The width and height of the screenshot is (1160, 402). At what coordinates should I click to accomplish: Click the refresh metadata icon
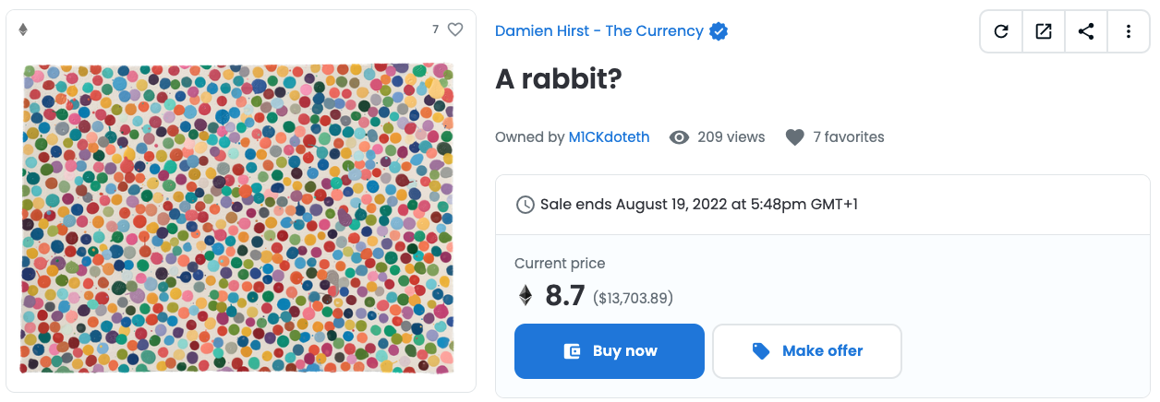[x=1001, y=31]
